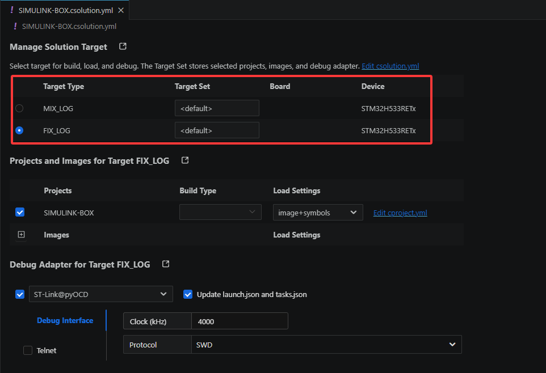Follow the Edit csolution.yml link
Viewport: 546px width, 373px height.
(x=390, y=66)
